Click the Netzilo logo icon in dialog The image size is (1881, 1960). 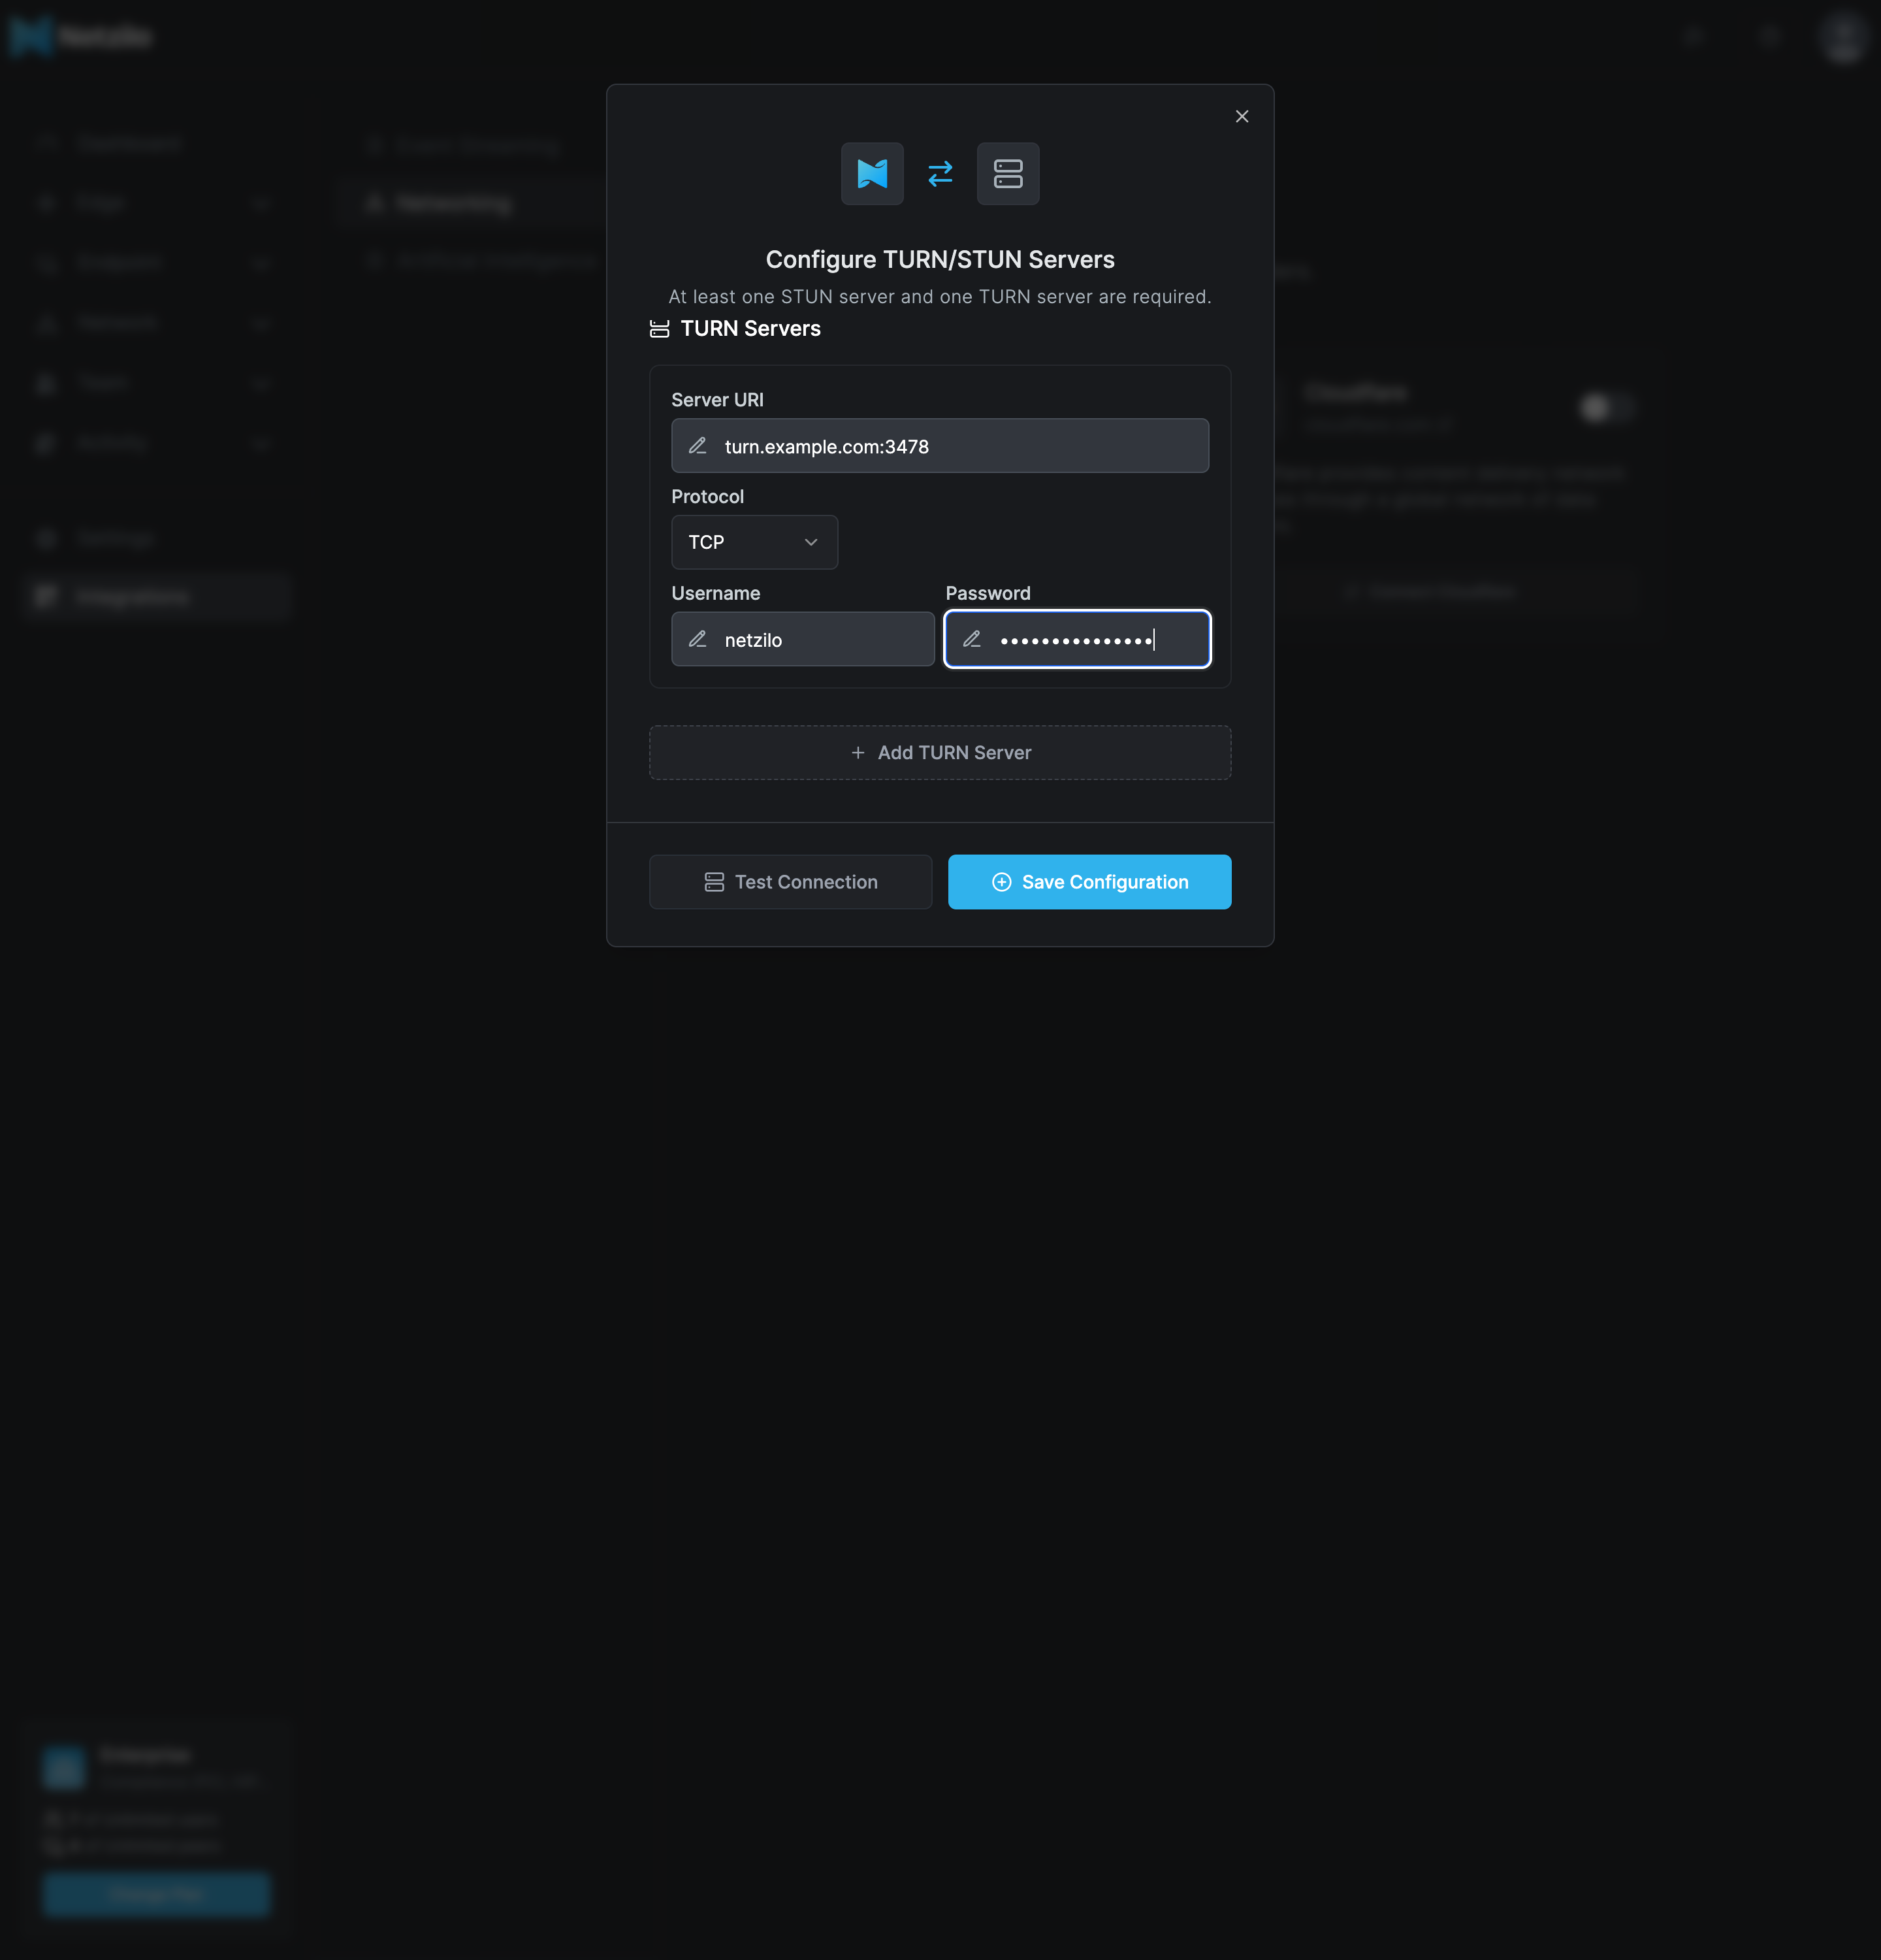871,174
